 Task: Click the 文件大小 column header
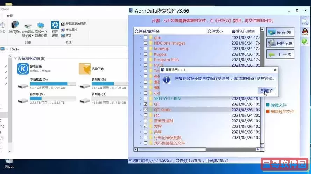(218, 31)
